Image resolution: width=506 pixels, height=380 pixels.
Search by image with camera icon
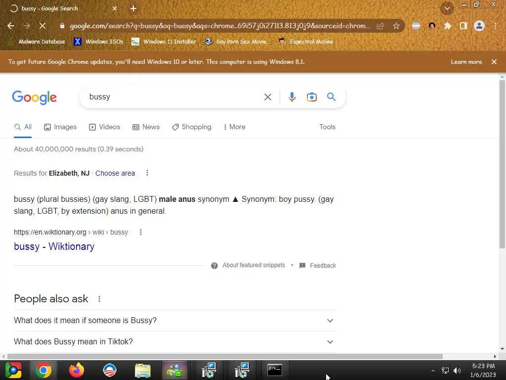pos(312,97)
